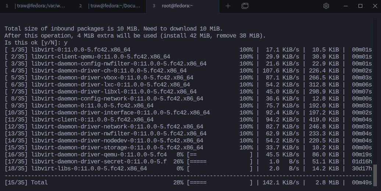
Task: Click libvirt-daemon-config-network package name
Action: tap(117, 99)
